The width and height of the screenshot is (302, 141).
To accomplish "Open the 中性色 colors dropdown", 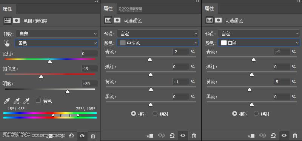I will pyautogui.click(x=157, y=43).
